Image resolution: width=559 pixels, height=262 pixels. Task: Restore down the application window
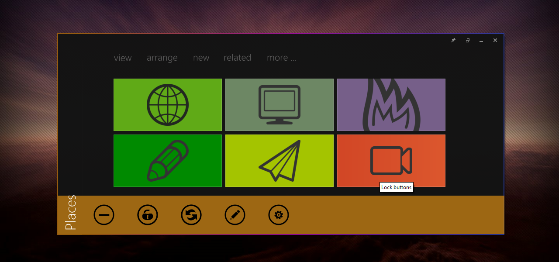click(467, 40)
